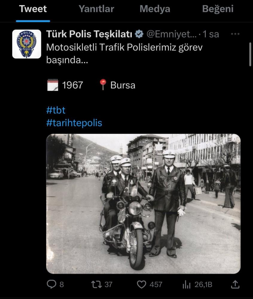Screen dimensions: 253x299
Task: Select the Tweet tab
Action: (33, 9)
